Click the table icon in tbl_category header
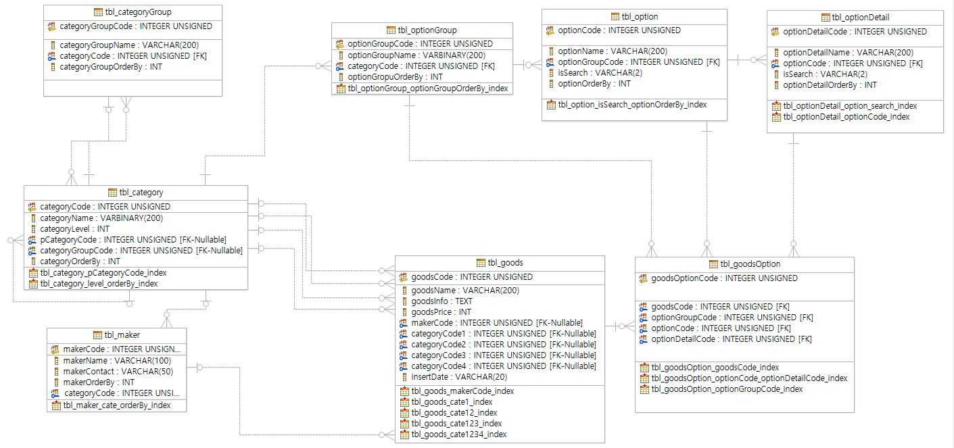Image resolution: width=954 pixels, height=448 pixels. [x=113, y=193]
